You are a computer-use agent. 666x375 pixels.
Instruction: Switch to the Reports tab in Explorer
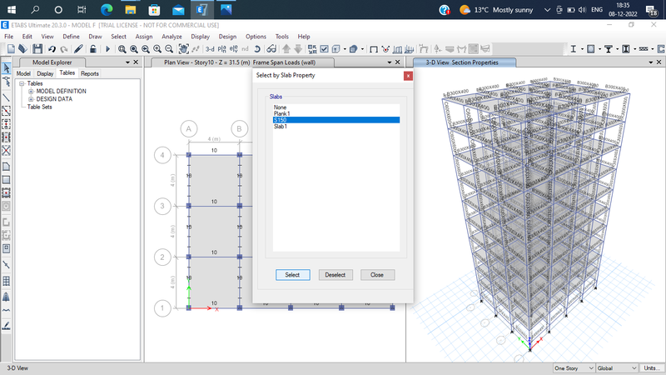[90, 73]
